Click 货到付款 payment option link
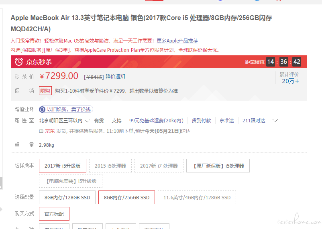Screen dimensions: 322x229 point(201,120)
